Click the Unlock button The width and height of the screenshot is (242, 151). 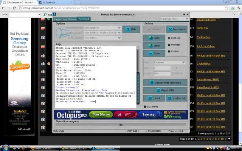pyautogui.click(x=154, y=98)
